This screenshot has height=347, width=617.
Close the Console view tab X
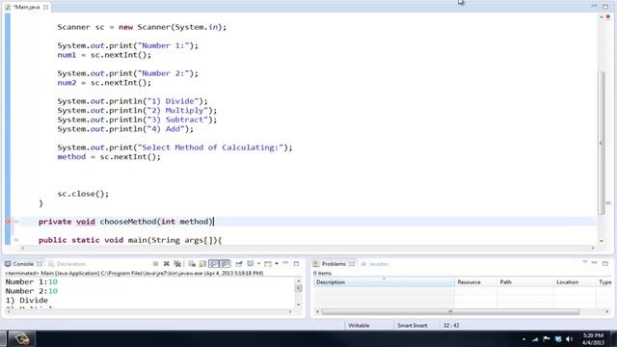coord(40,263)
